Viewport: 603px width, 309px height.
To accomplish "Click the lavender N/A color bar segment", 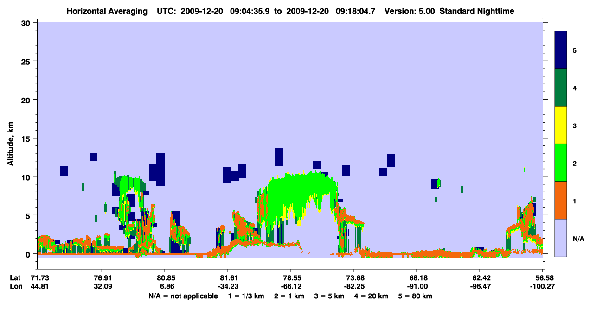I will click(561, 238).
